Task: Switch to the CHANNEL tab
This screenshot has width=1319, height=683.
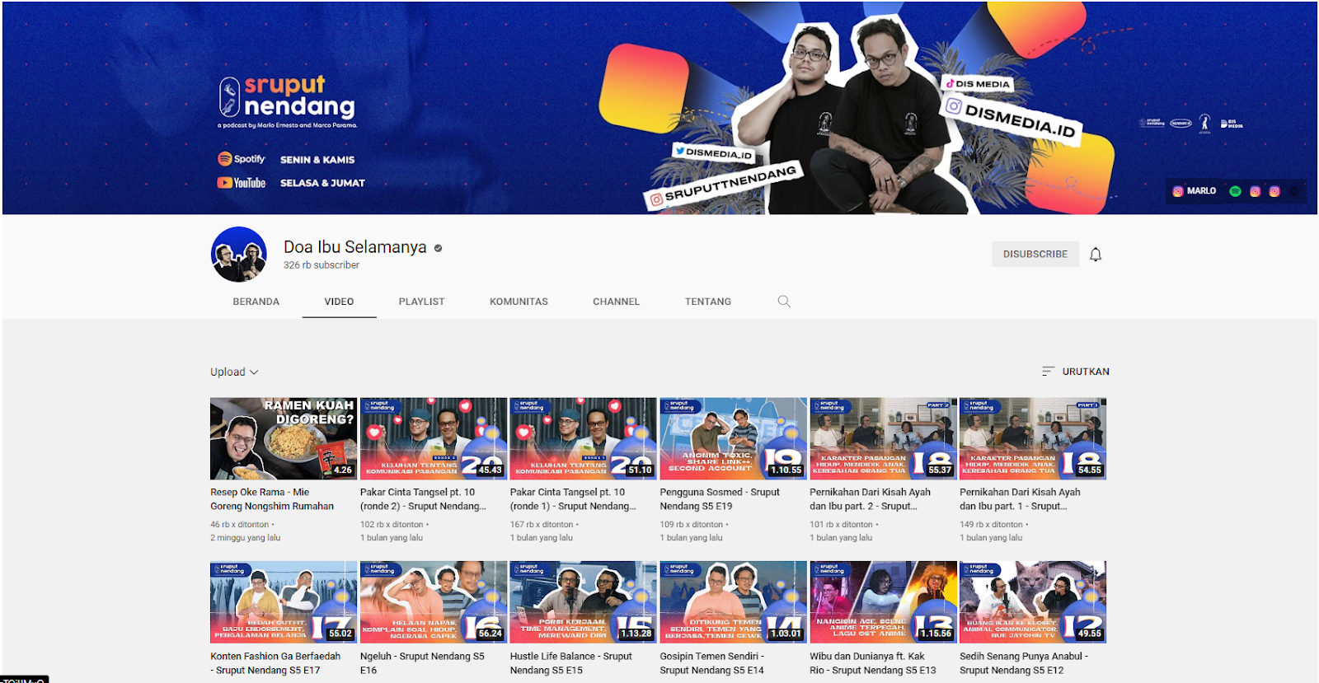Action: coord(616,302)
